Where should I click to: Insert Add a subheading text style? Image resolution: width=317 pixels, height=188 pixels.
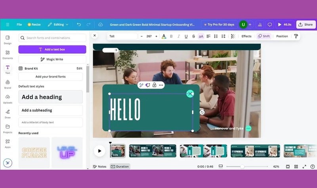pyautogui.click(x=51, y=110)
